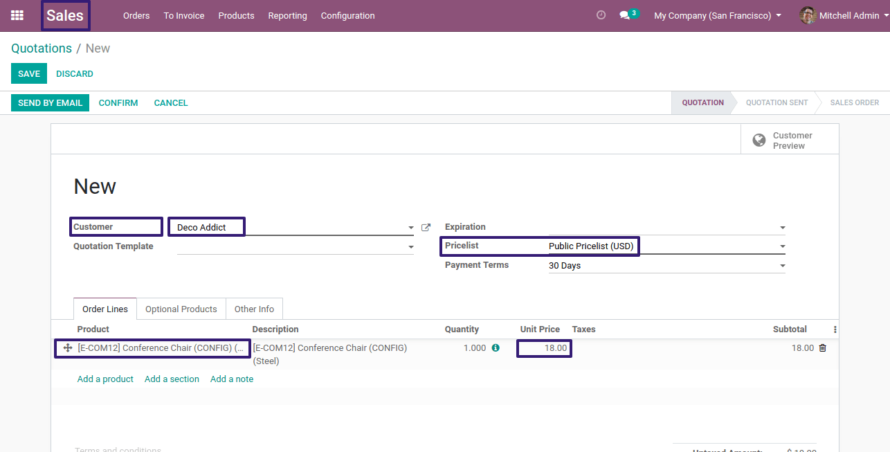
Task: Open the conversations chat bubble icon
Action: click(x=624, y=15)
